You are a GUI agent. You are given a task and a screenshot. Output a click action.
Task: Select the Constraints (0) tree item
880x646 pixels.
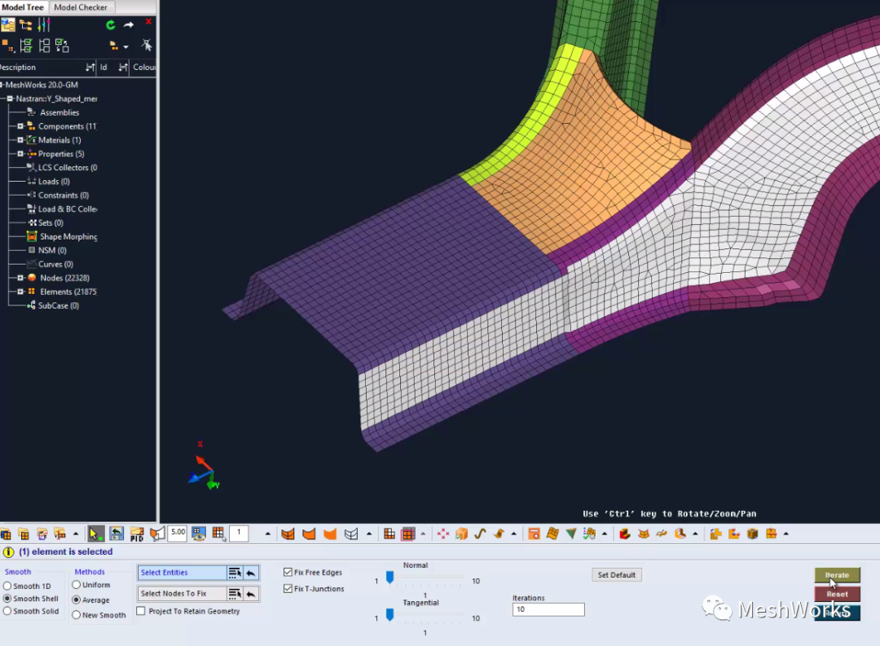pyautogui.click(x=64, y=196)
